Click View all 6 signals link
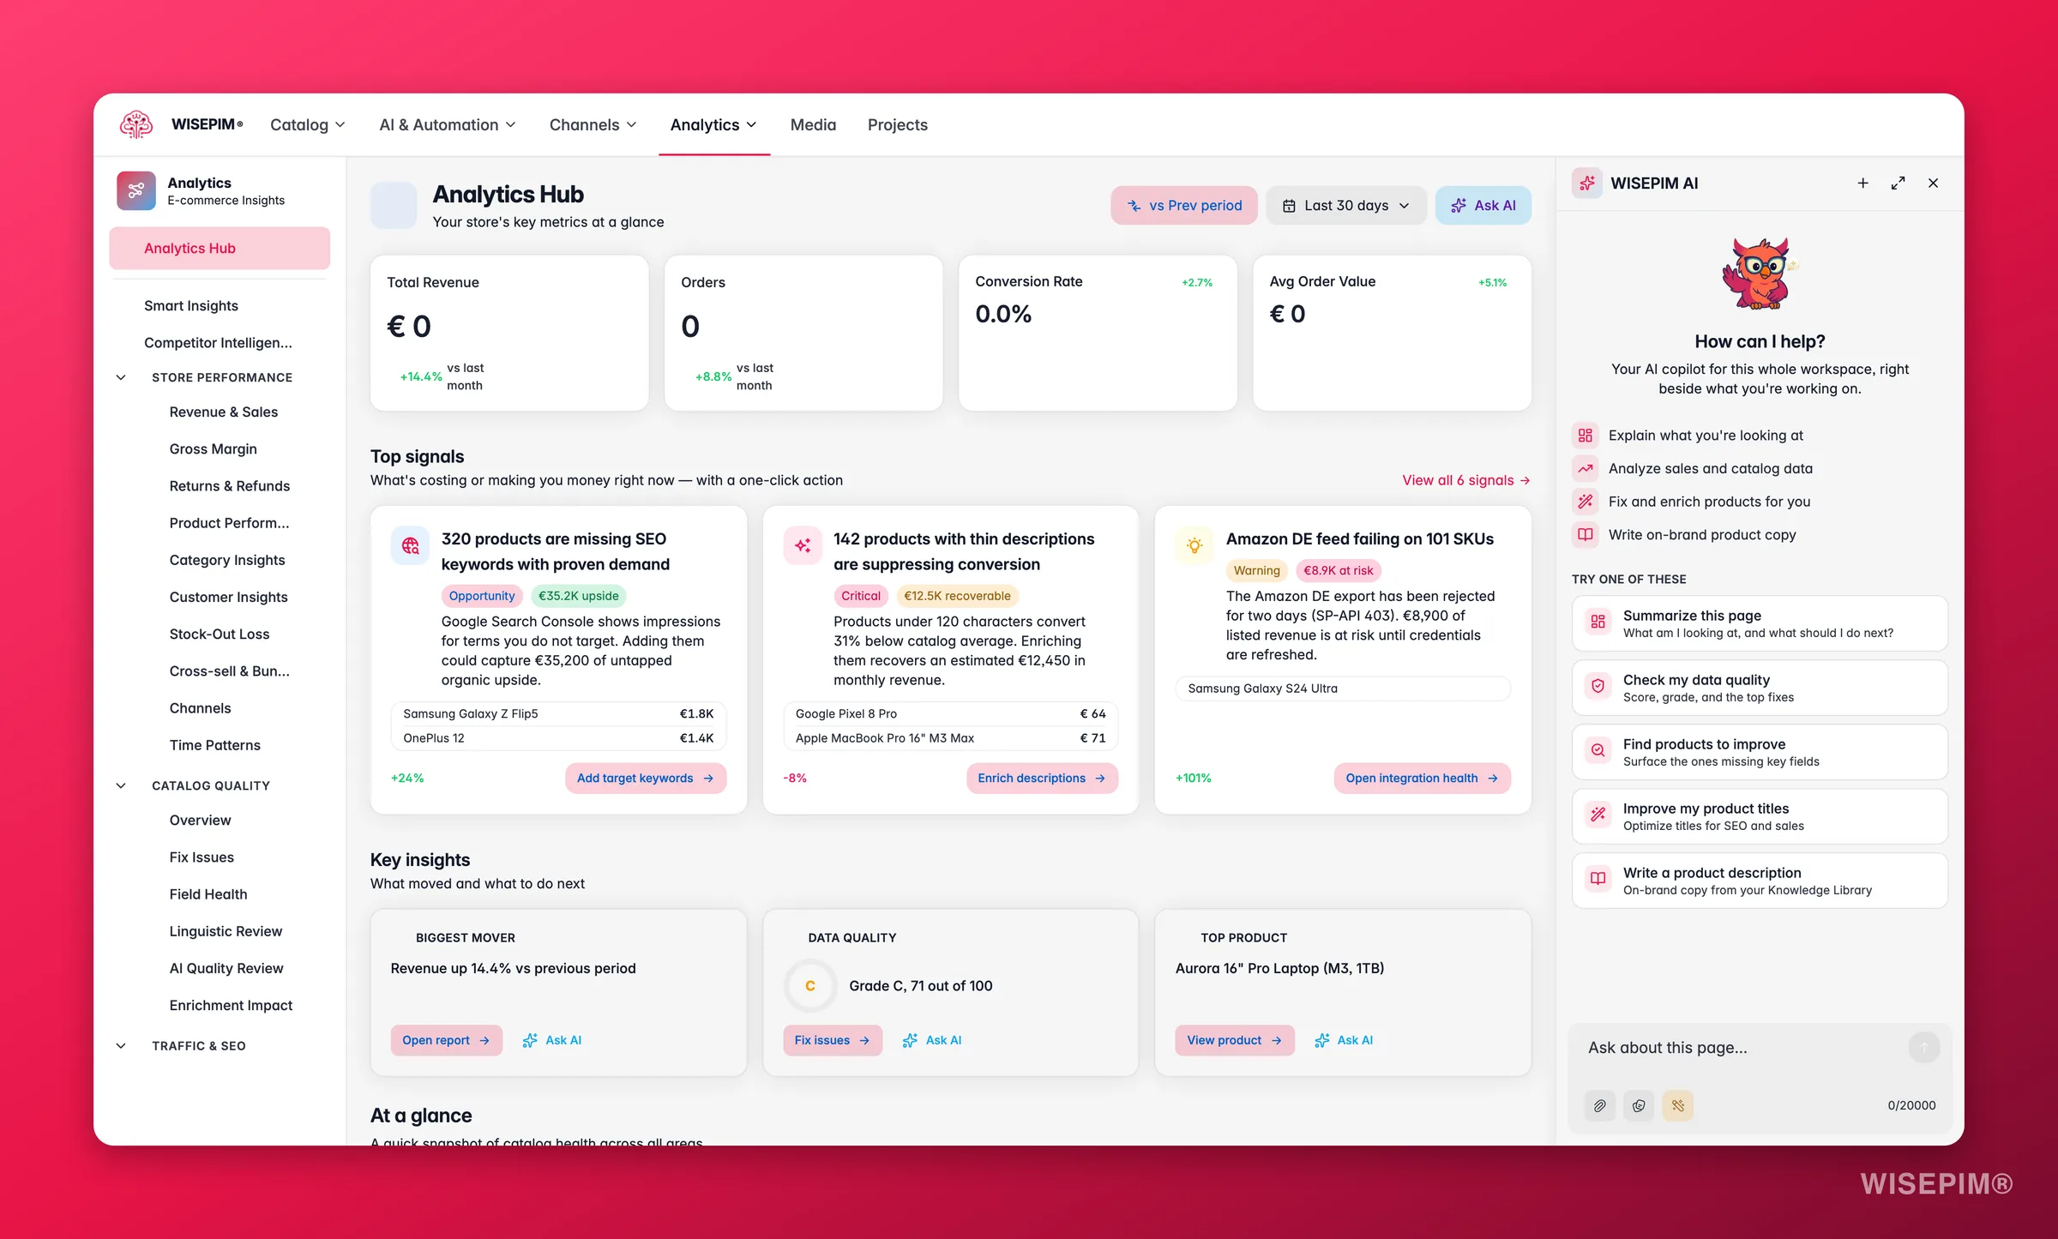 coord(1465,481)
